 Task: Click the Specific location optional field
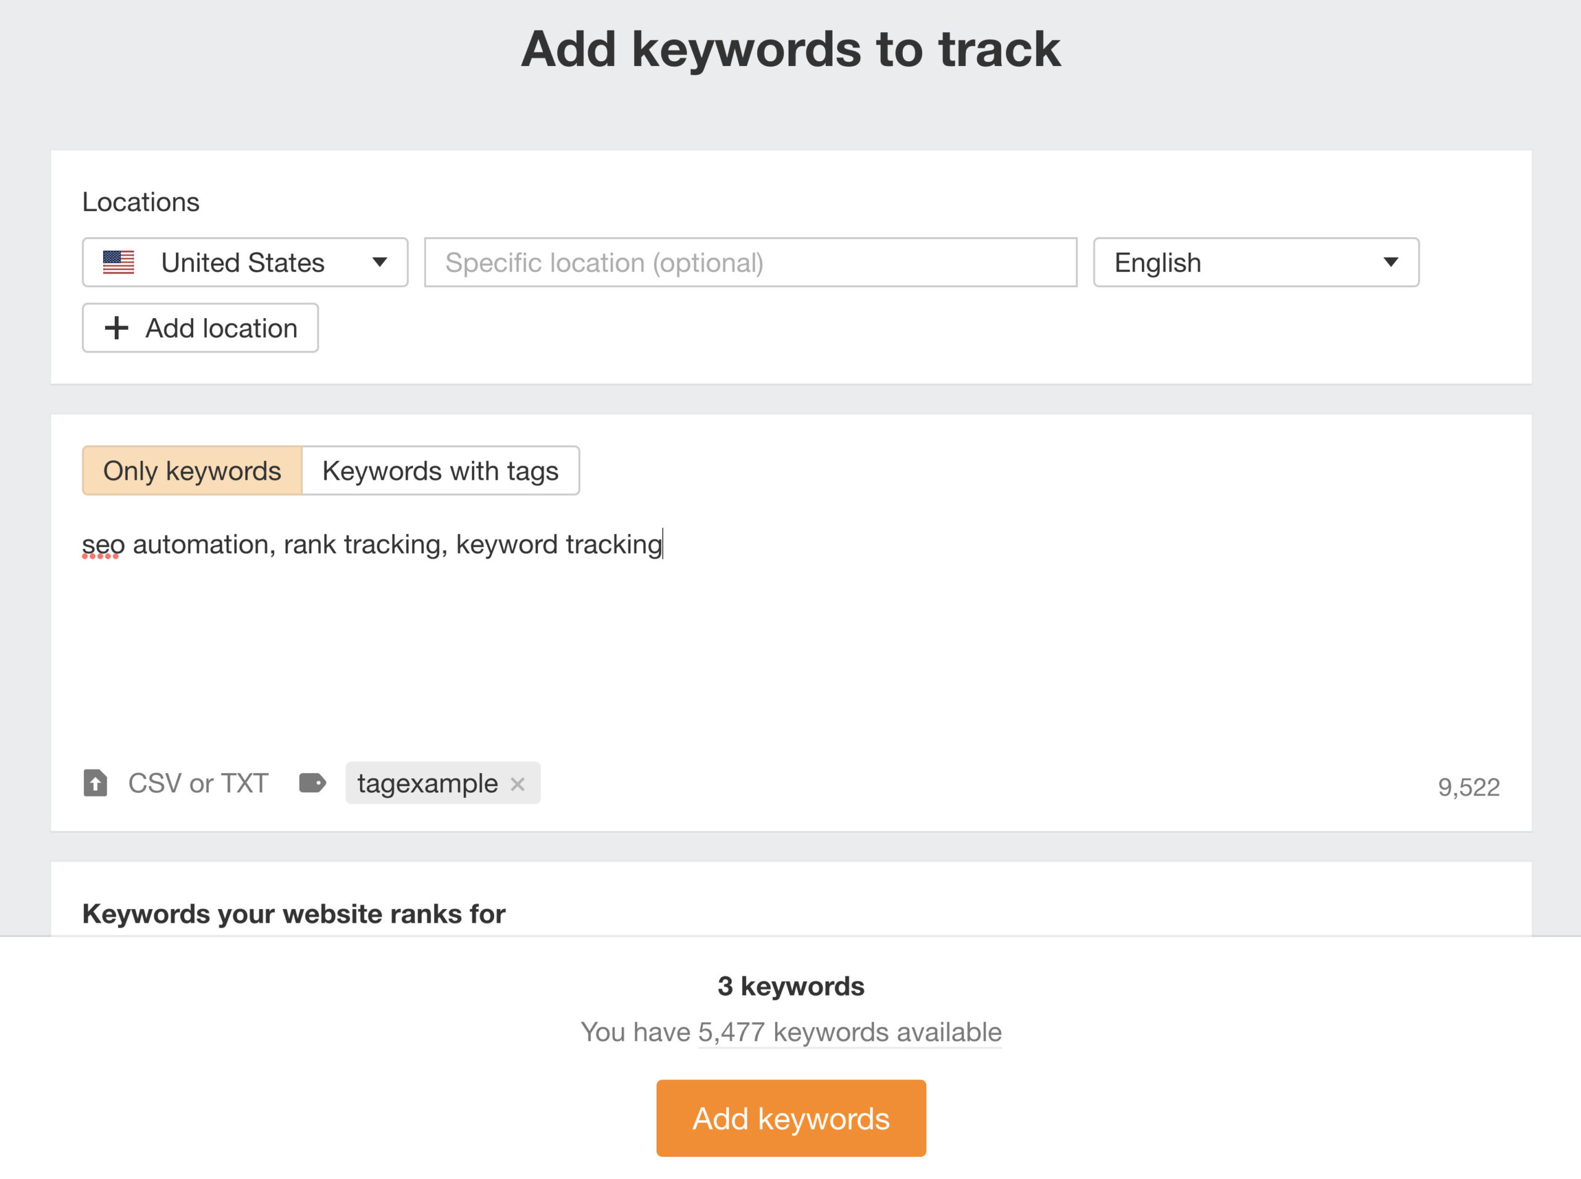[750, 262]
